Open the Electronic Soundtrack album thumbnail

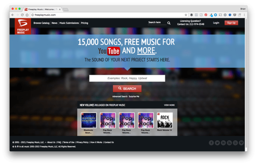pyautogui.click(x=89, y=120)
